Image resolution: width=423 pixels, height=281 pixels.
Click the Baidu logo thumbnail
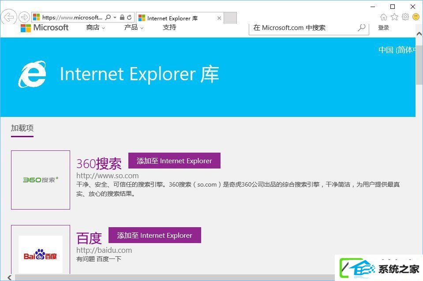point(41,254)
